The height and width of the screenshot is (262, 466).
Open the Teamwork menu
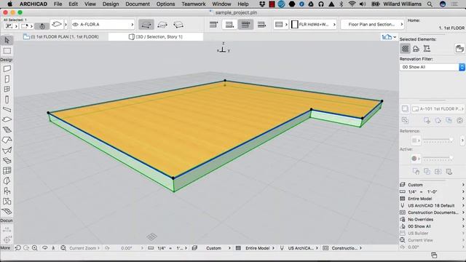tap(194, 4)
